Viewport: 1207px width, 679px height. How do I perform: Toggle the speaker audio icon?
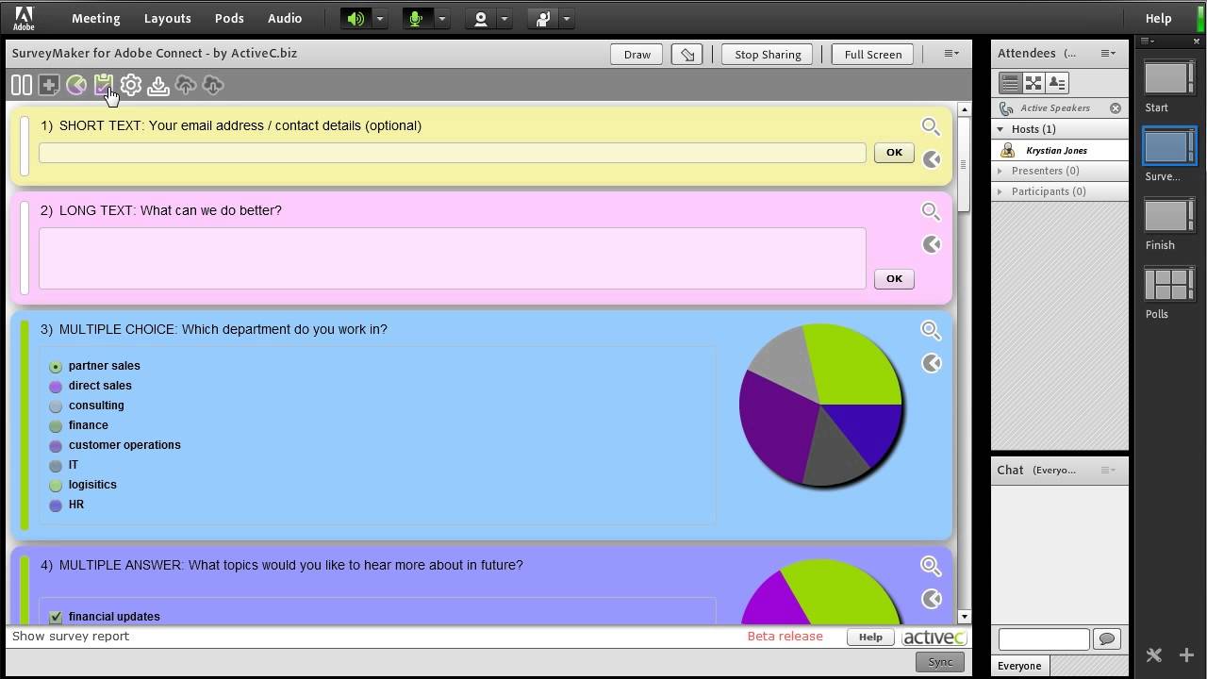(x=355, y=19)
